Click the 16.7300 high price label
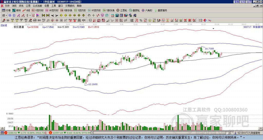 [209, 49]
